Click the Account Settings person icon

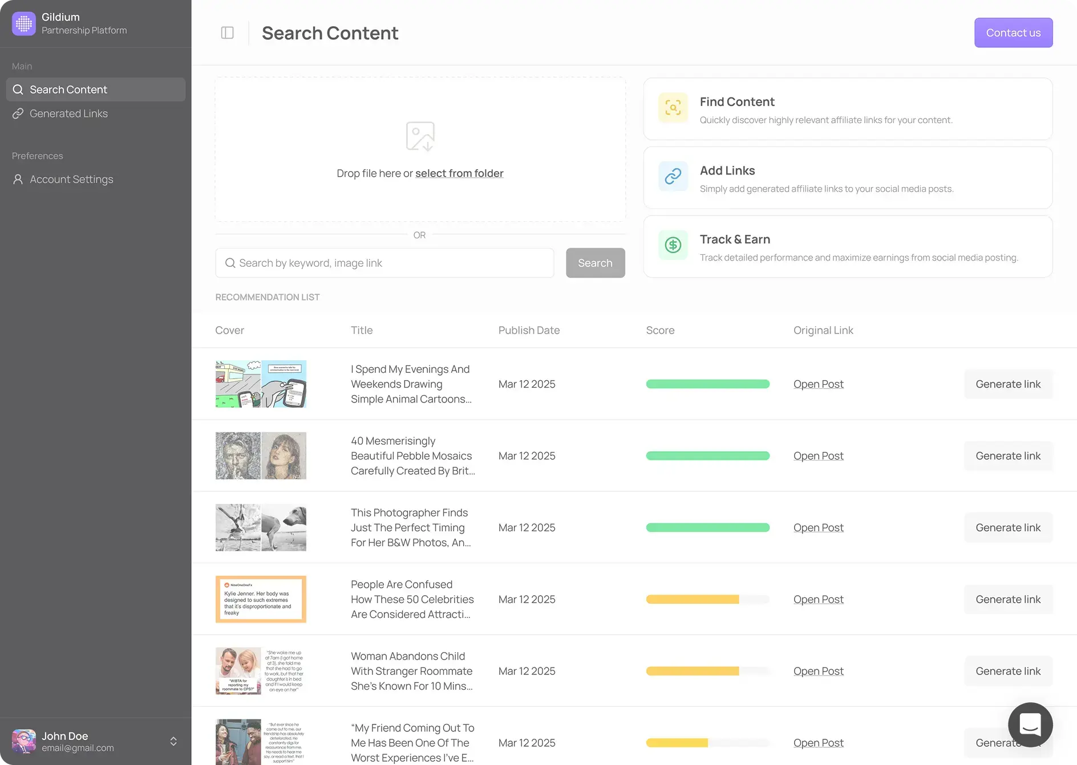(18, 179)
